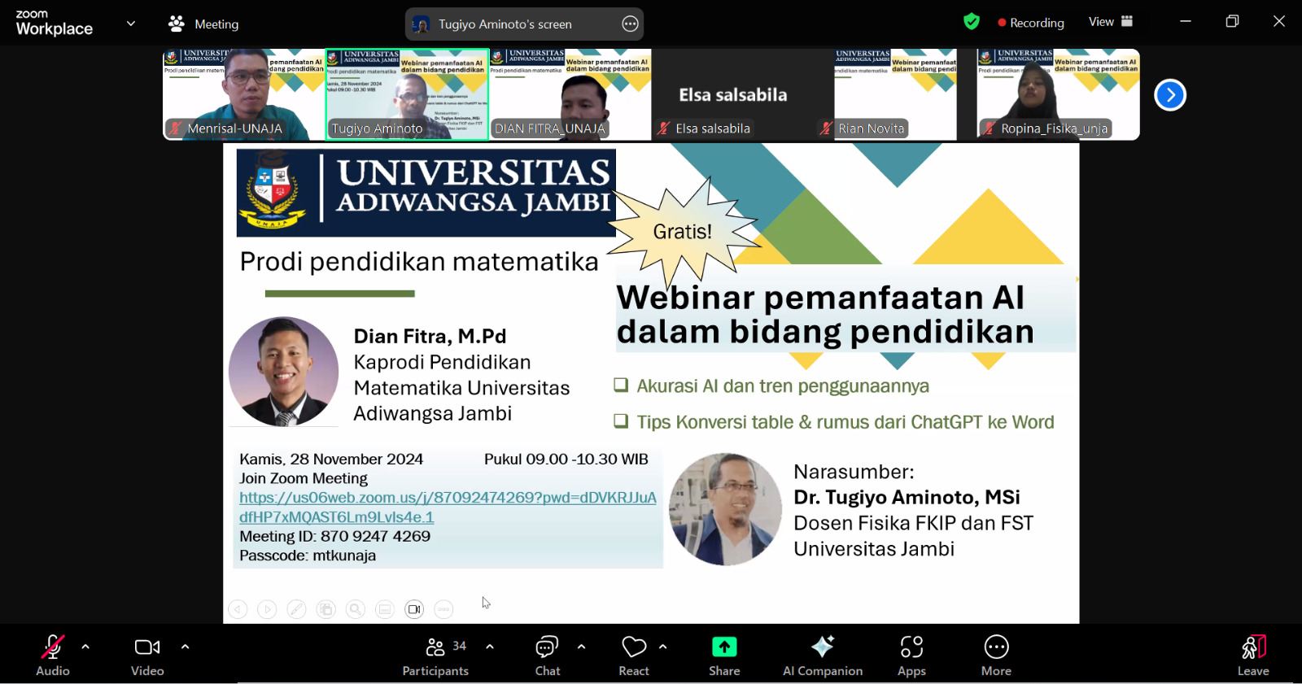Screen dimensions: 1302x684
Task: Click Dian Fitra, M.Pd name text
Action: (430, 336)
